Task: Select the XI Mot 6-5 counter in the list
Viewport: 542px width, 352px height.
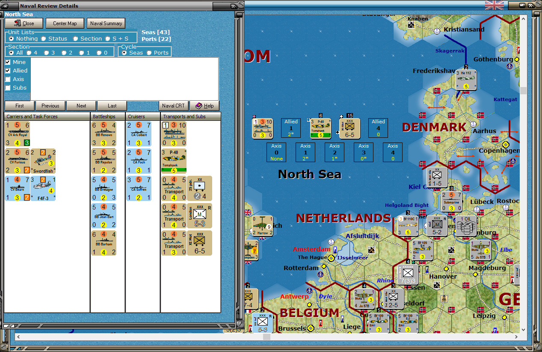Action: click(199, 243)
